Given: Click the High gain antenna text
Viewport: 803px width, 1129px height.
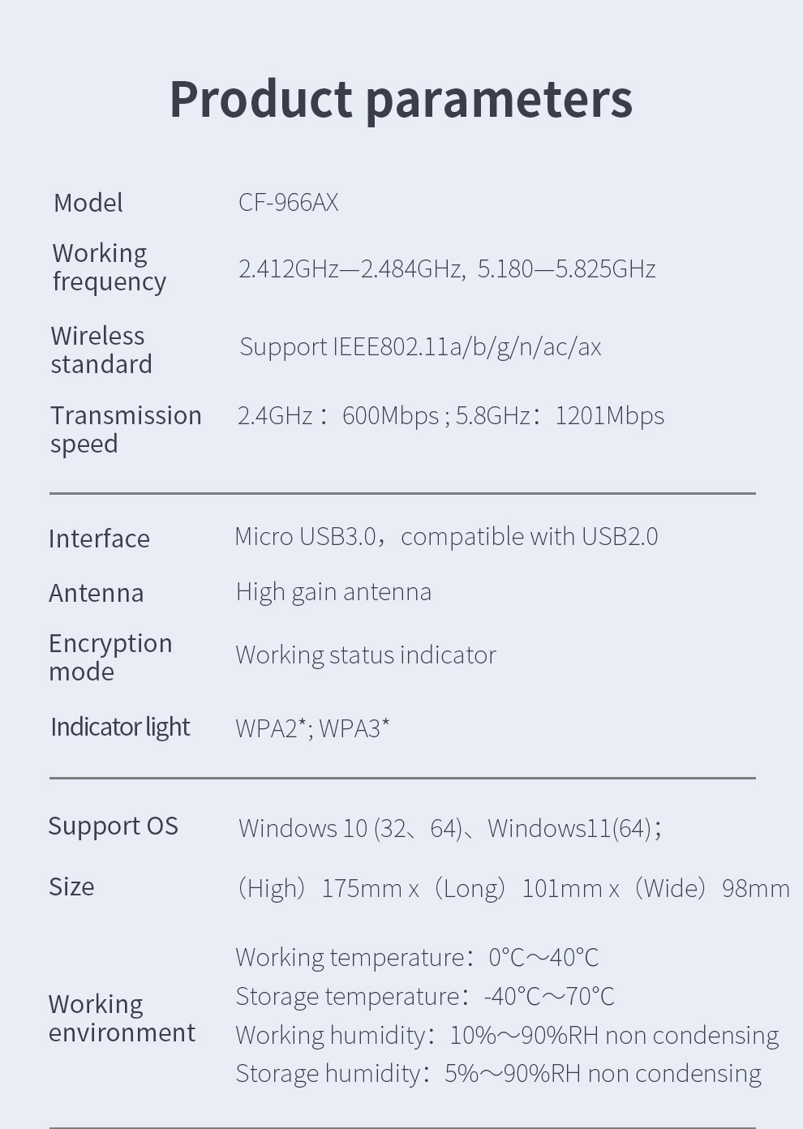Looking at the screenshot, I should 333,592.
